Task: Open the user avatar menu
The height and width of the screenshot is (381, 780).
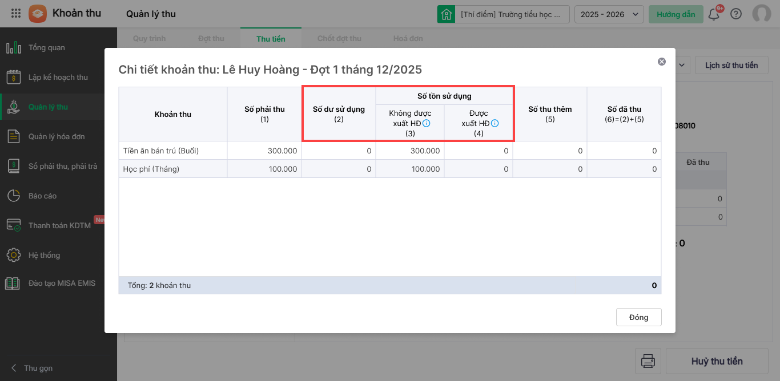Action: pos(761,14)
